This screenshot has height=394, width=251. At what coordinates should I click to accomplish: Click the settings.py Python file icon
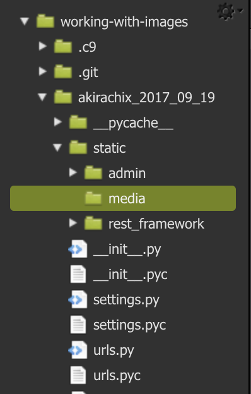coord(78,299)
